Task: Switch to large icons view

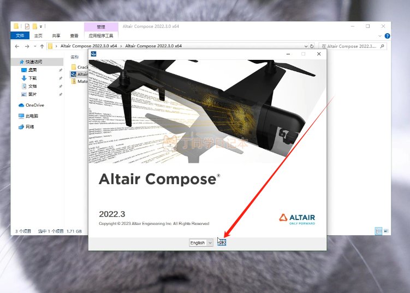Action: [x=386, y=231]
